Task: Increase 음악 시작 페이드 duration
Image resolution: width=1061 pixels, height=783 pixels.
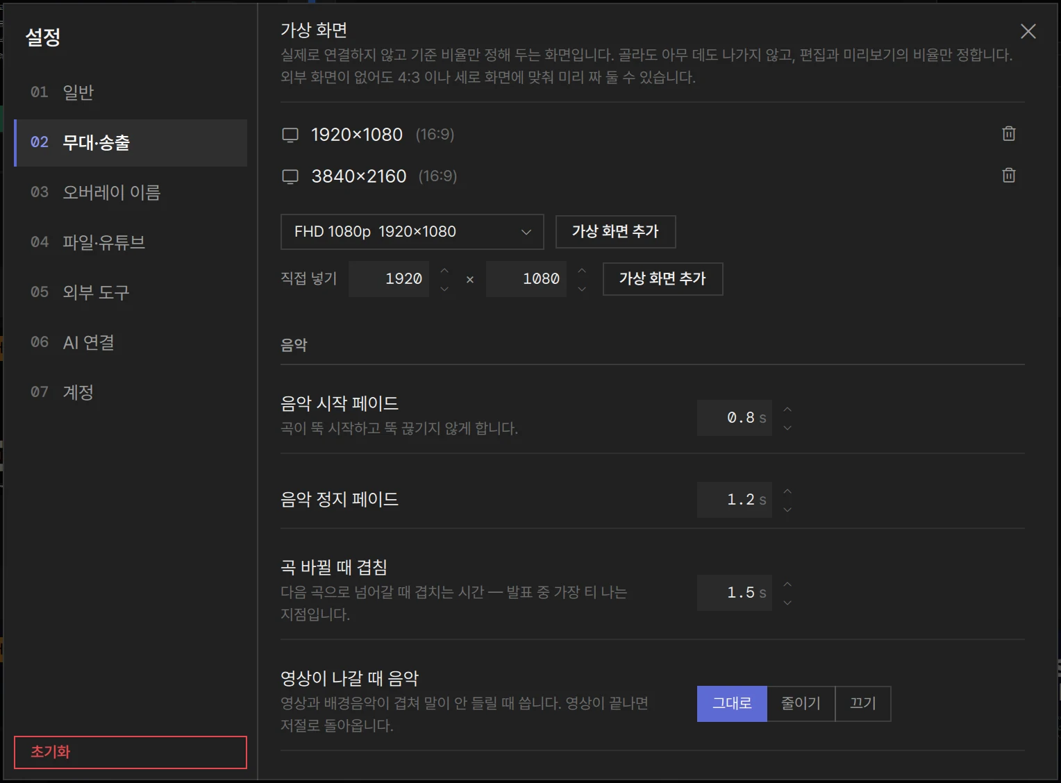Action: coord(787,410)
